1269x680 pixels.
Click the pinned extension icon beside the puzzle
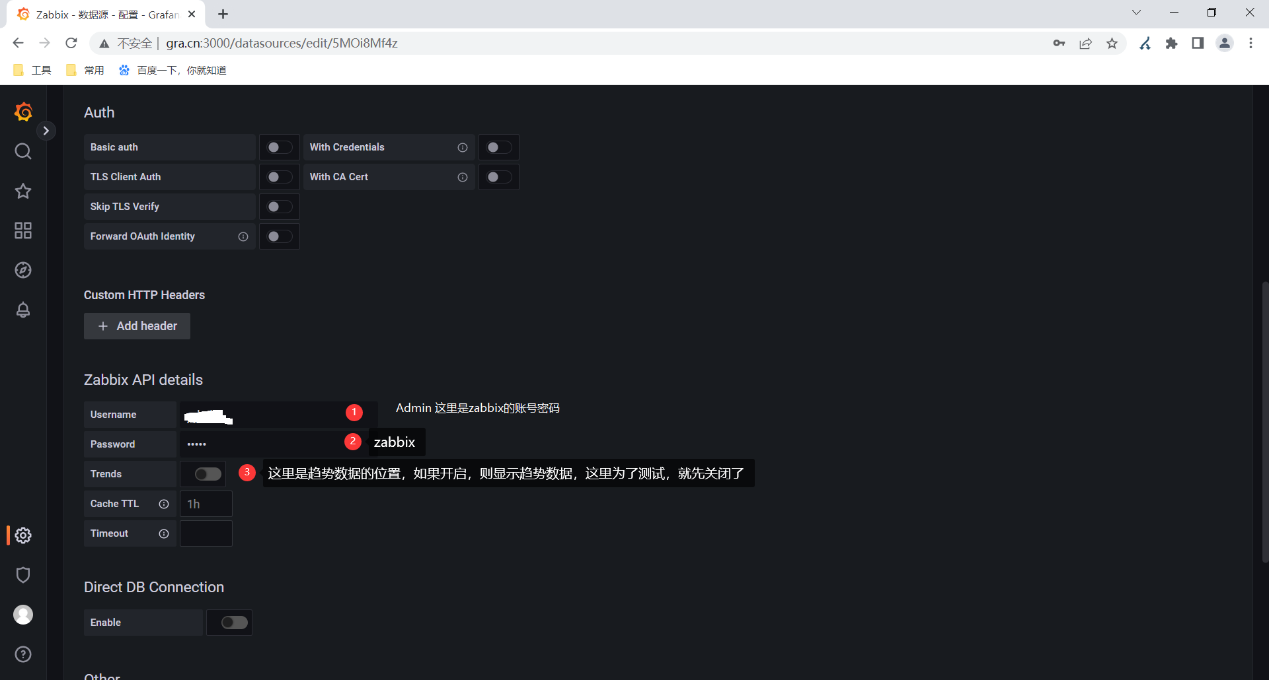(1145, 43)
